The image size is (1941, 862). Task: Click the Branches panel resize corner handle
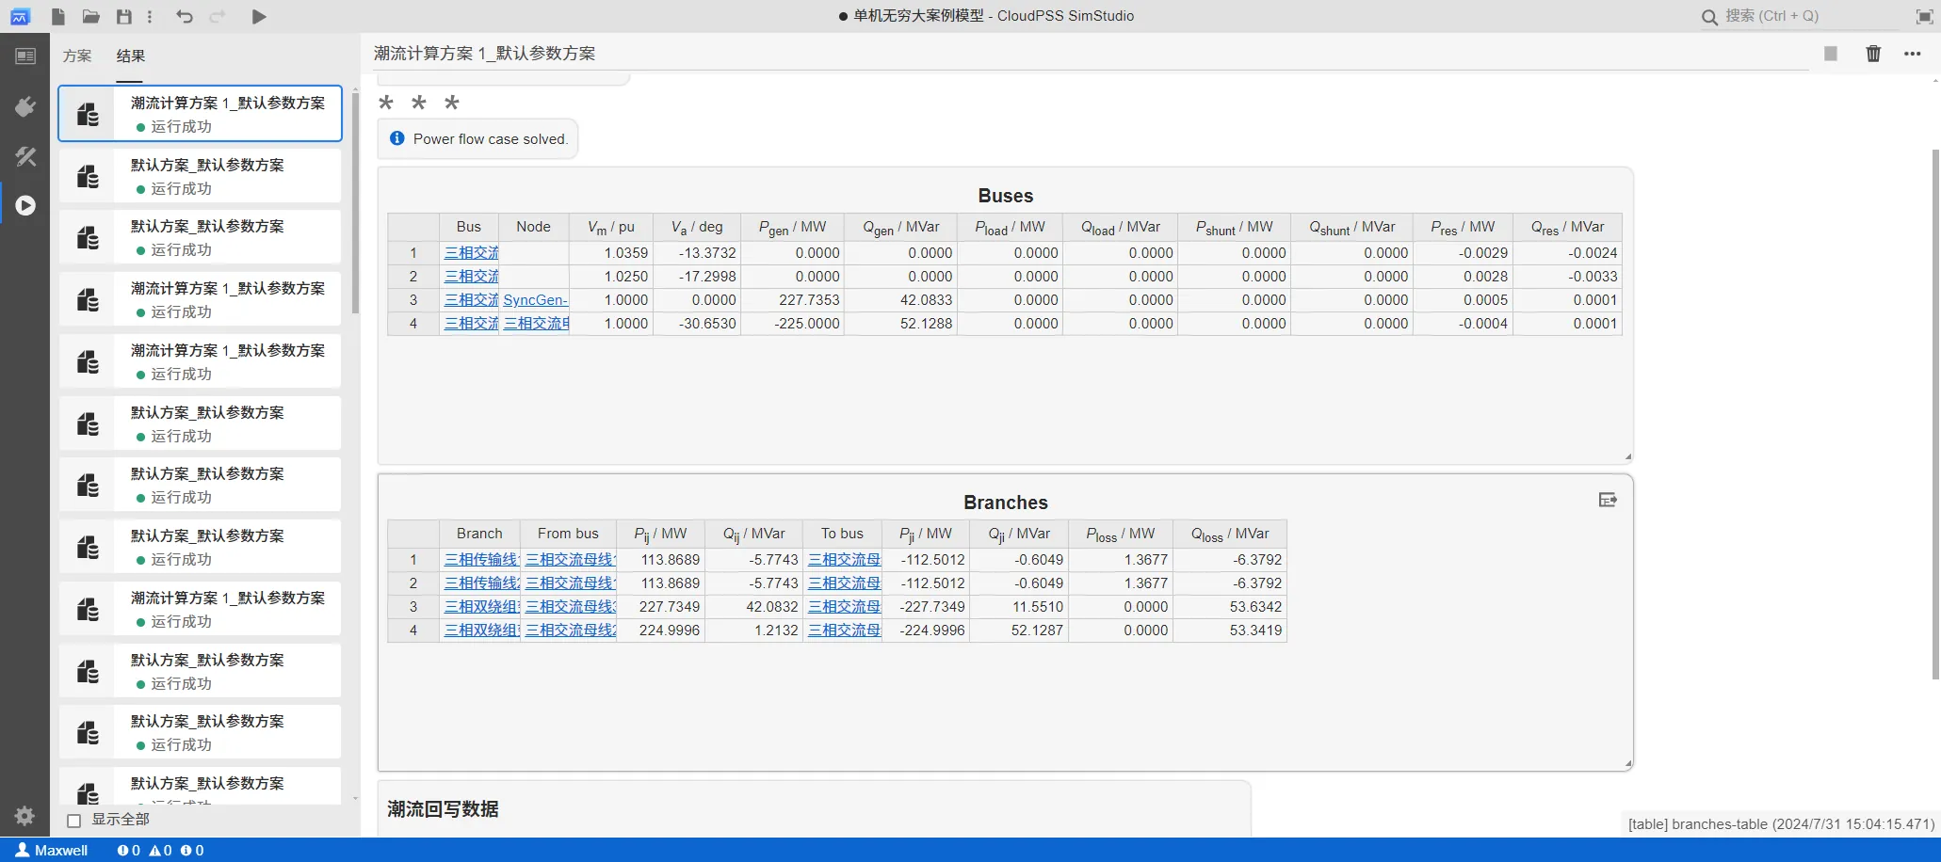1627,764
